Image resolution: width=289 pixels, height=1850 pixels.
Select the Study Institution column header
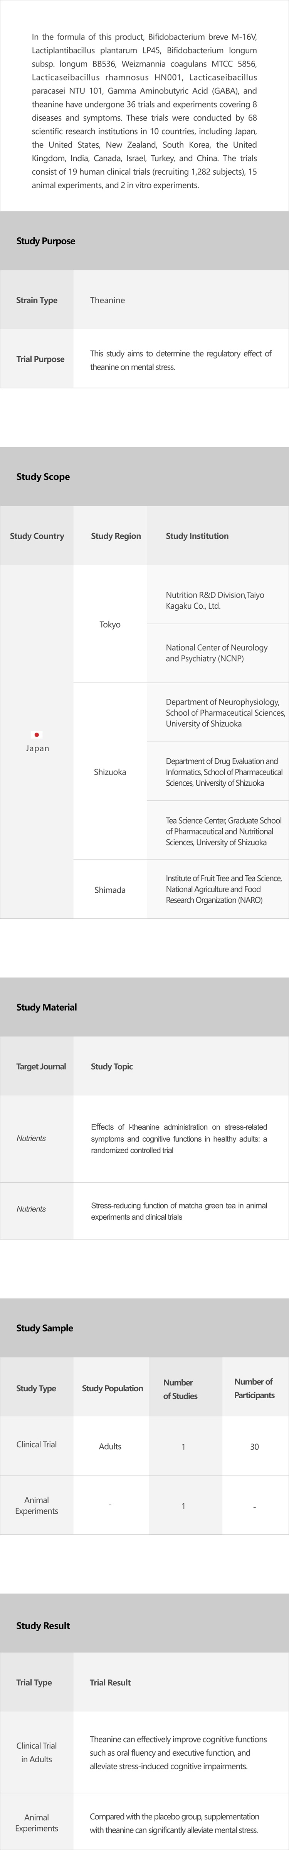(197, 536)
